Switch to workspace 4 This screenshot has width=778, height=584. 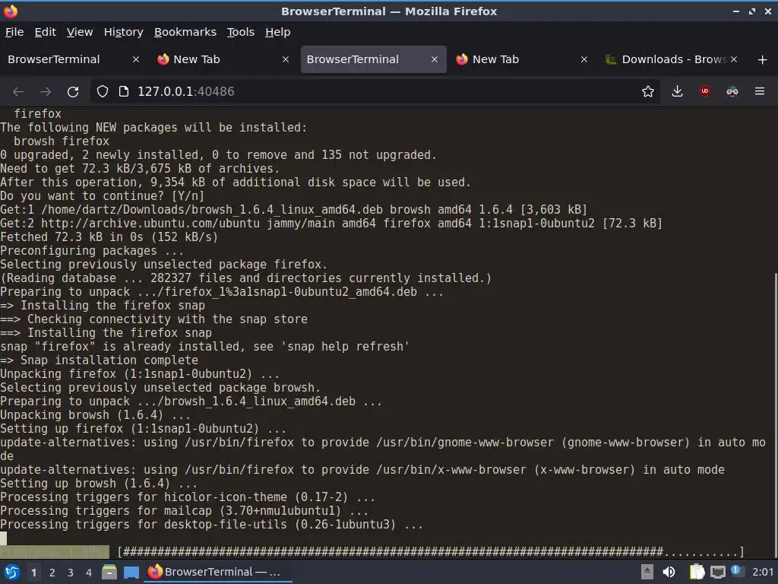[89, 572]
